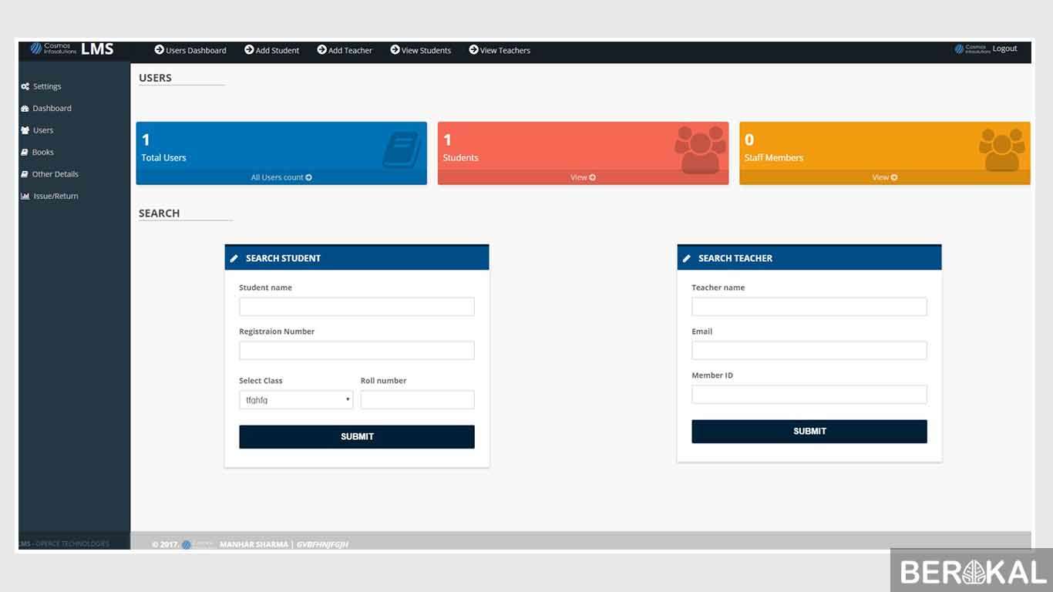Click the Issue/Return chart icon
1053x592 pixels.
click(25, 197)
